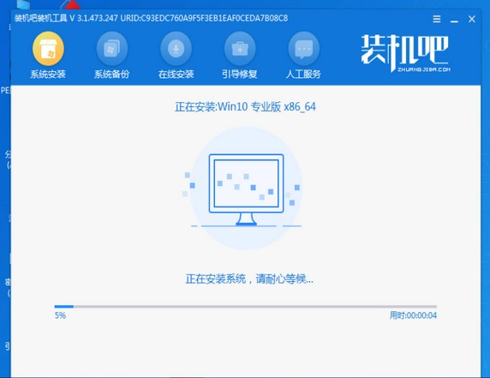Open the 系统备份 system backup icon
Image resolution: width=490 pixels, height=378 pixels.
coord(112,49)
